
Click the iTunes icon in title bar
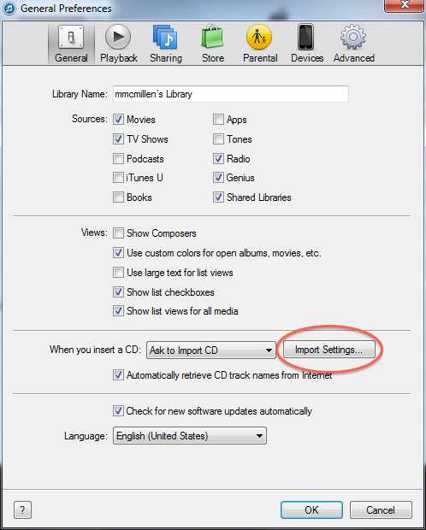(9, 8)
